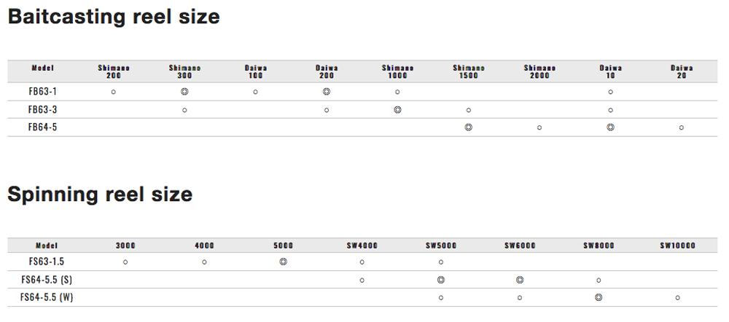Click the single-circle marker for FS63-1.5 under 3000
Viewport: 729px width, 322px height.
(125, 262)
